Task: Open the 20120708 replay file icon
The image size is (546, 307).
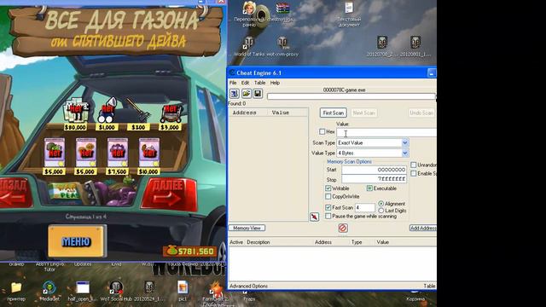Action: coord(382,46)
